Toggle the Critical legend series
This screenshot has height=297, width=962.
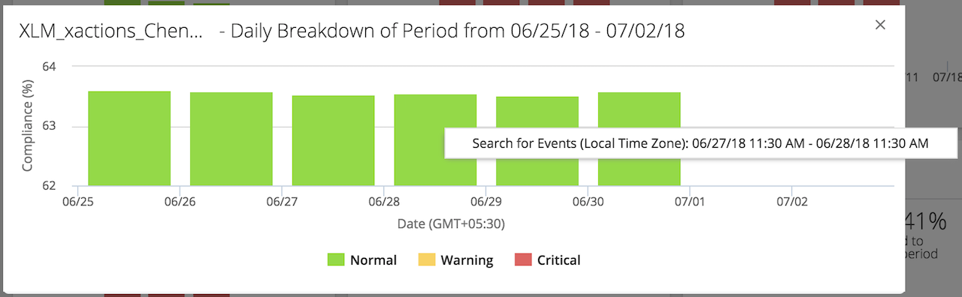click(547, 260)
